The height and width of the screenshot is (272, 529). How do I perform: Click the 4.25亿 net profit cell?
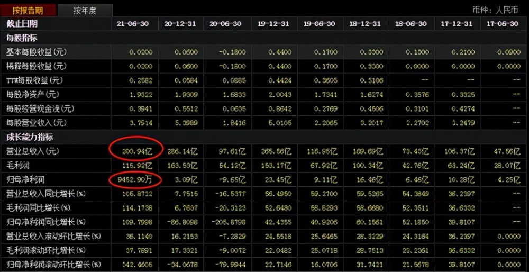coord(509,180)
